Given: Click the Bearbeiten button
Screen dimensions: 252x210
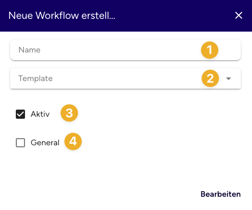Looking at the screenshot, I should pyautogui.click(x=220, y=194).
